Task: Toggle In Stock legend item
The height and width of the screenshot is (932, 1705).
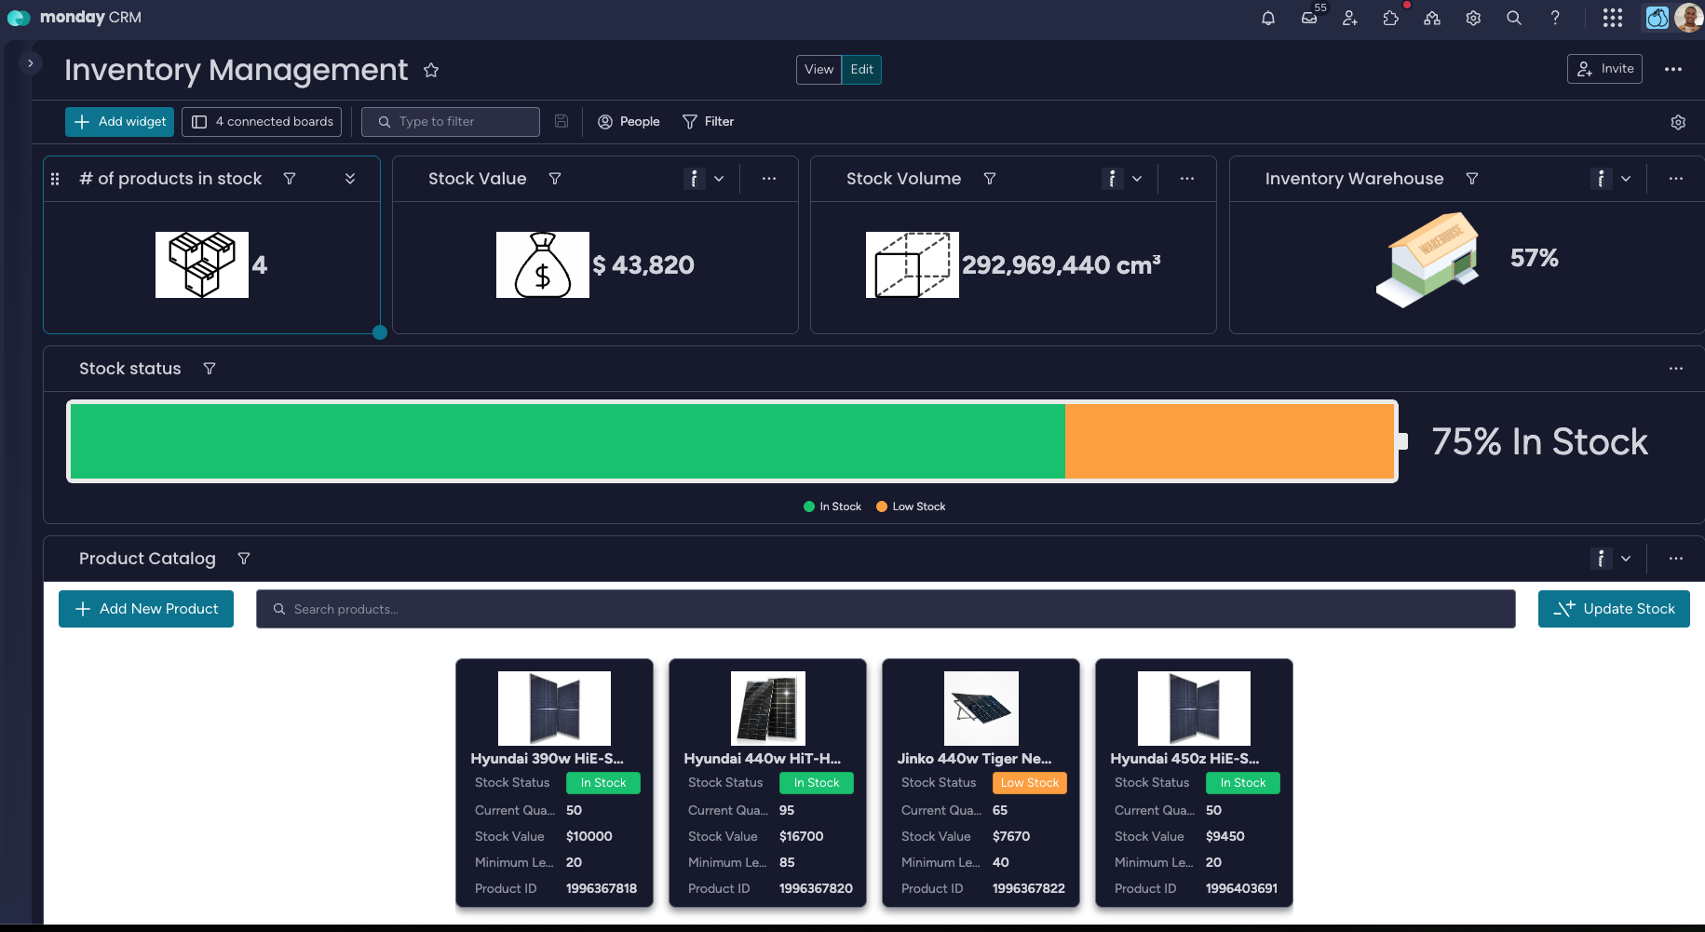Action: pyautogui.click(x=832, y=507)
